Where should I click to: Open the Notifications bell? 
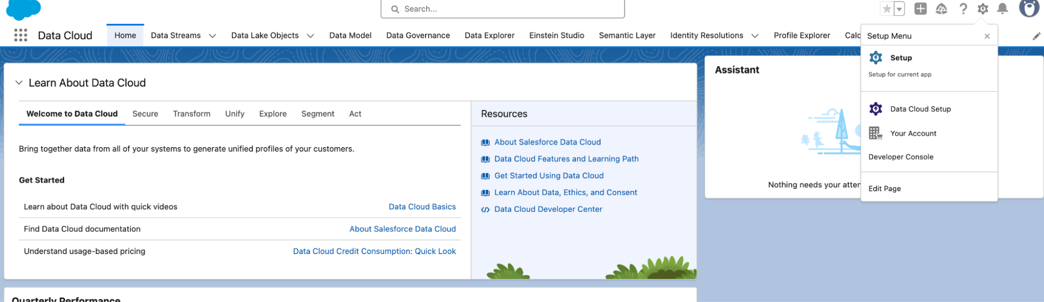tap(1003, 9)
